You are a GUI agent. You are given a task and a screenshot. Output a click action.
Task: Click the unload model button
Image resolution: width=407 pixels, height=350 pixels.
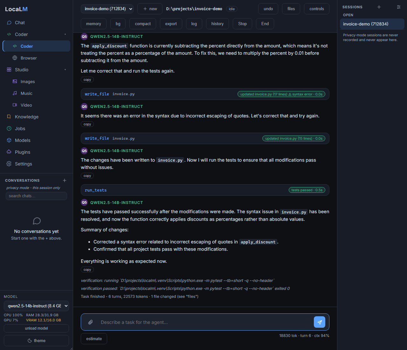pyautogui.click(x=36, y=328)
